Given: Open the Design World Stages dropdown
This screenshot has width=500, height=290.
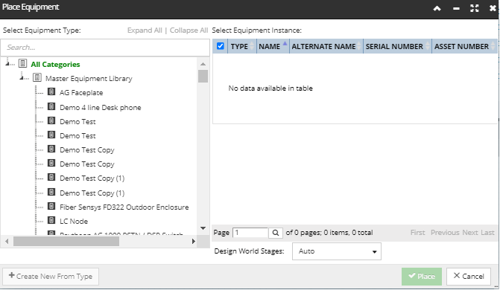Looking at the screenshot, I should click(x=336, y=251).
